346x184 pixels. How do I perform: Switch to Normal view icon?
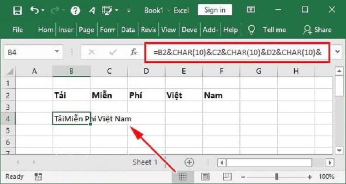[183, 177]
